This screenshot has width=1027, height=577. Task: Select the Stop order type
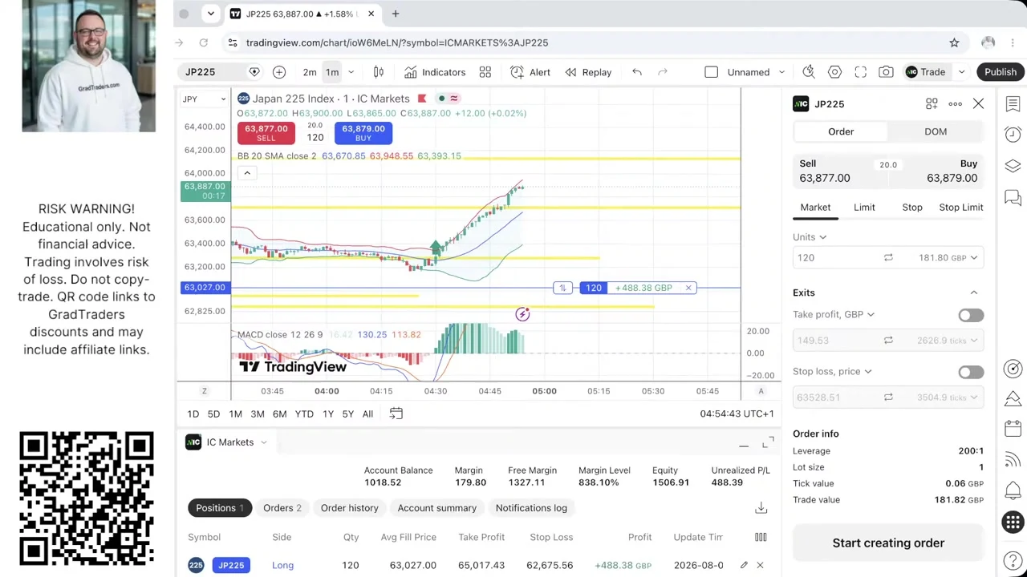(x=912, y=208)
